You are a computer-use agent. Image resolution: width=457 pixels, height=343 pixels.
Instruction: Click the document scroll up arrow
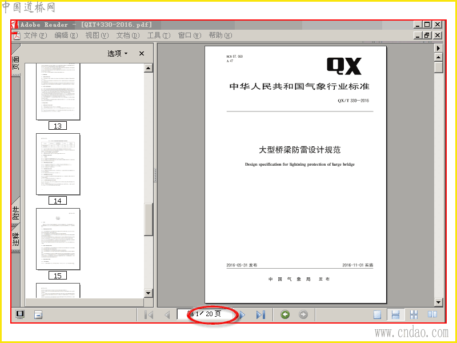click(x=438, y=57)
